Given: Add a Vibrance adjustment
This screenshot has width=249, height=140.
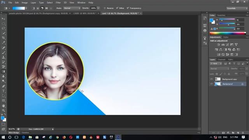Looking at the screenshot, I should pos(236,45).
